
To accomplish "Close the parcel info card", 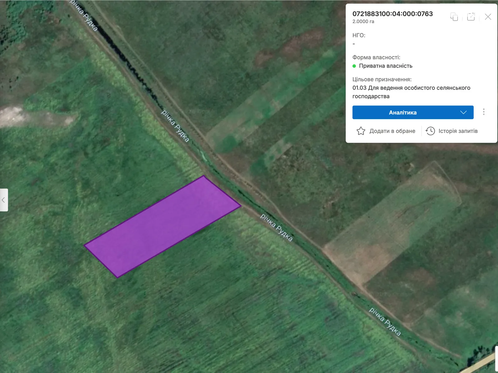I will pos(488,17).
